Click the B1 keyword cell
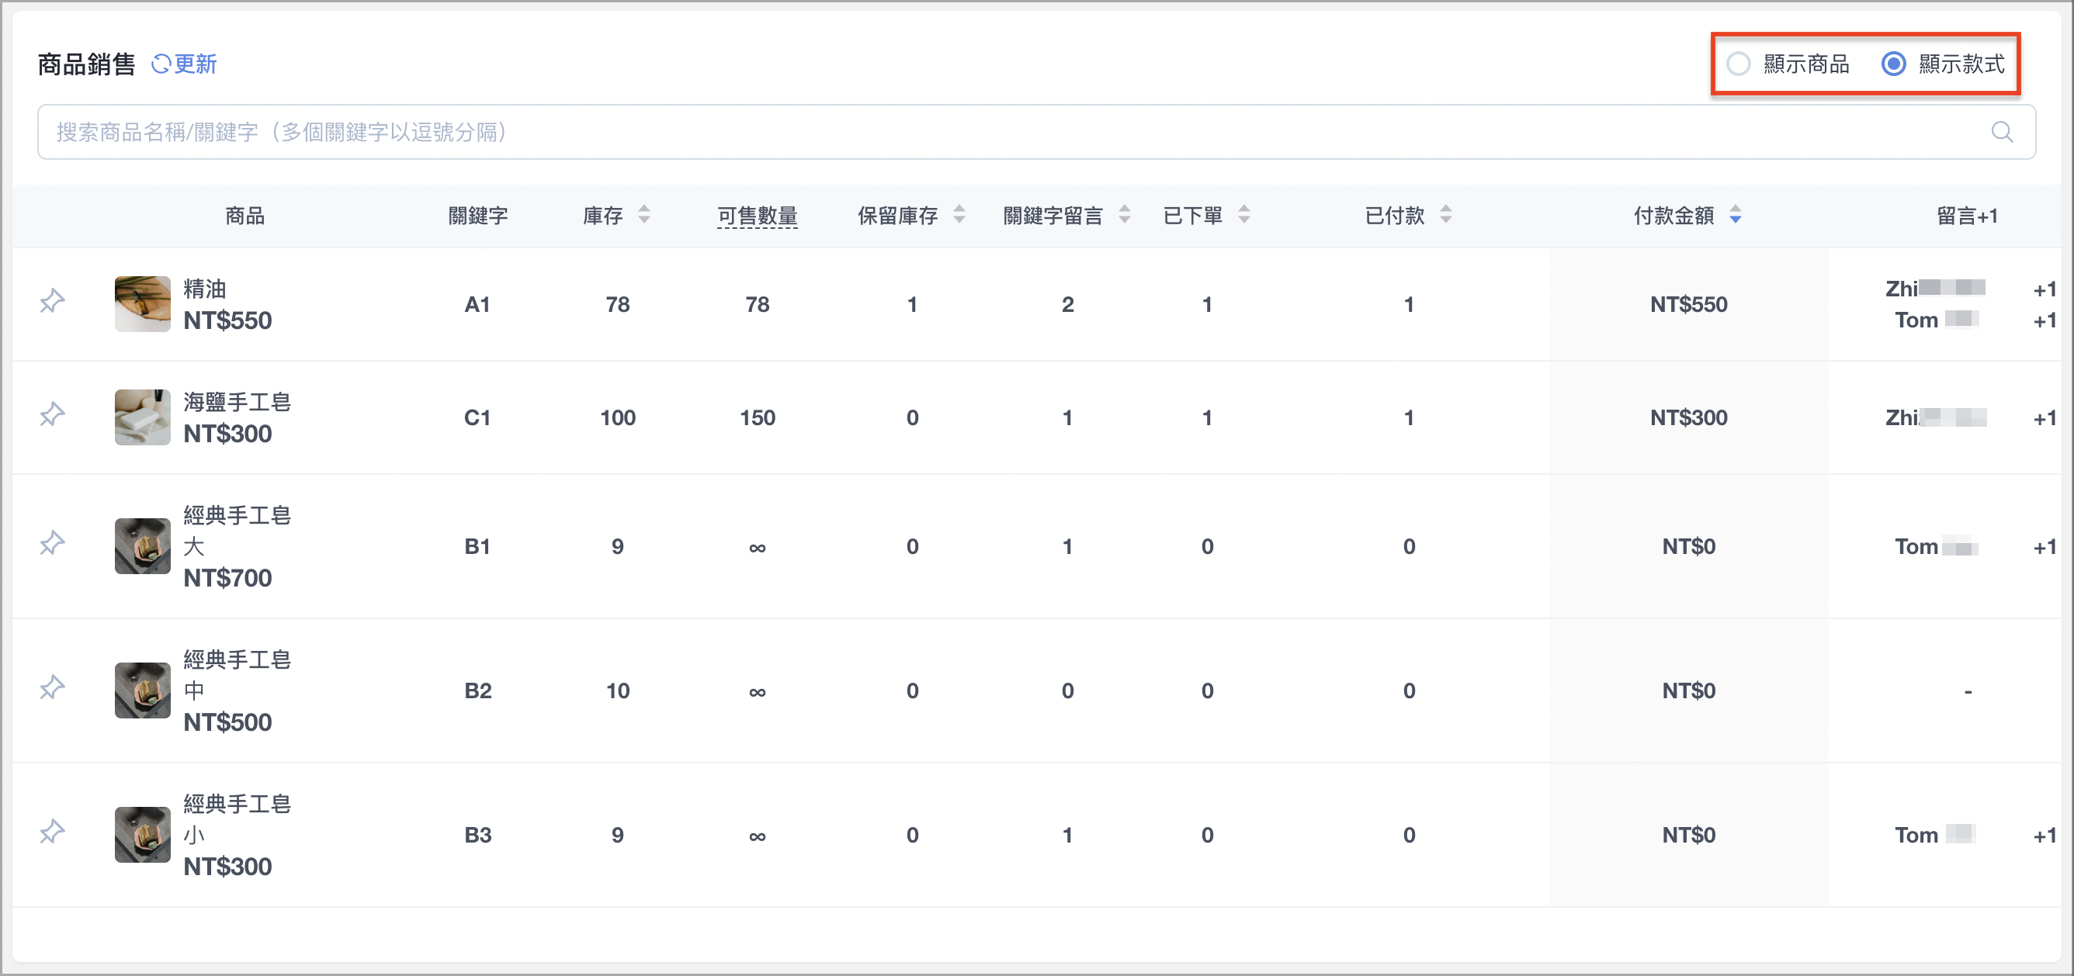Screen dimensions: 2074x976 [x=477, y=546]
